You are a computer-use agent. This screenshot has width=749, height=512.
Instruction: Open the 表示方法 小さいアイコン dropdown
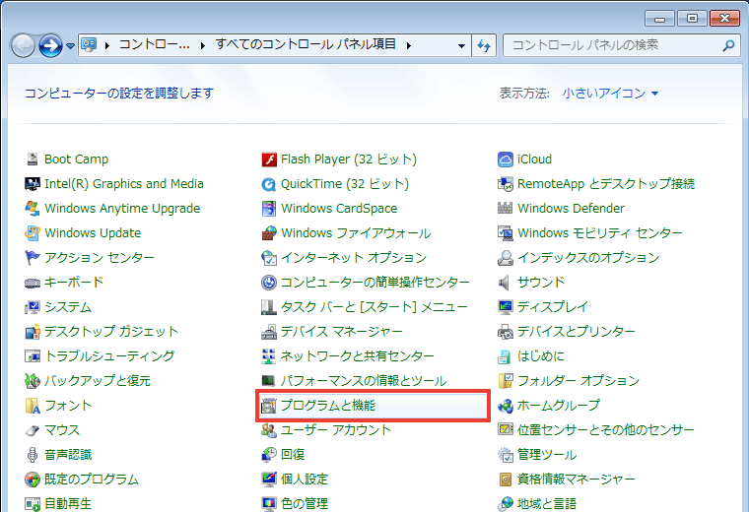pos(610,94)
